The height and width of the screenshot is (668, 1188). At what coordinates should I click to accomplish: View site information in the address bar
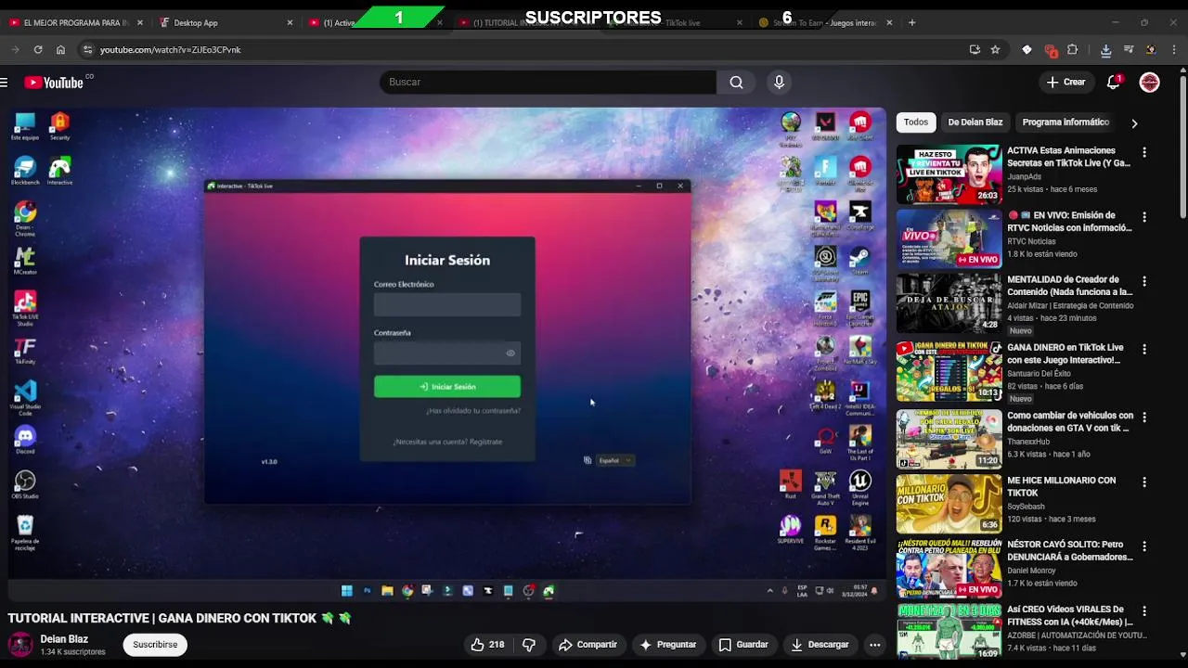(x=87, y=49)
